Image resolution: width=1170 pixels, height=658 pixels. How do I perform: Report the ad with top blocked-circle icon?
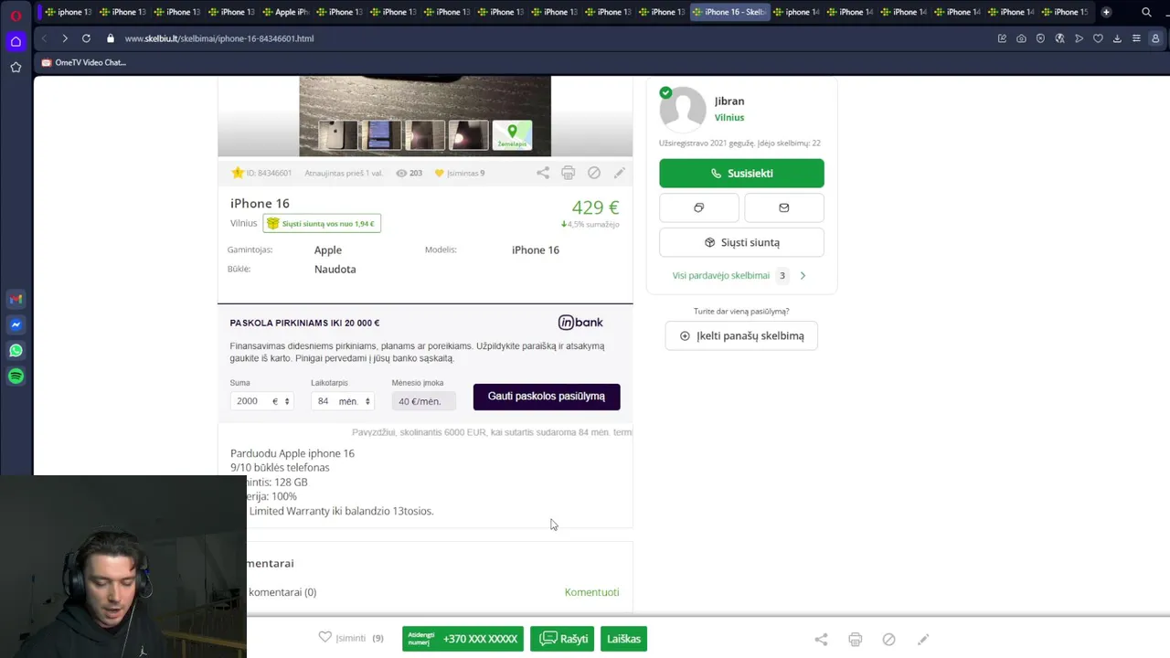click(x=593, y=173)
